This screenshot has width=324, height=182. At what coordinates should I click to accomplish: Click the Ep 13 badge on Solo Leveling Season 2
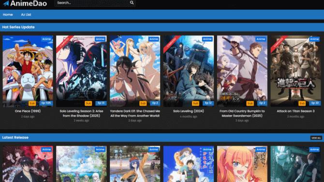coord(101,103)
